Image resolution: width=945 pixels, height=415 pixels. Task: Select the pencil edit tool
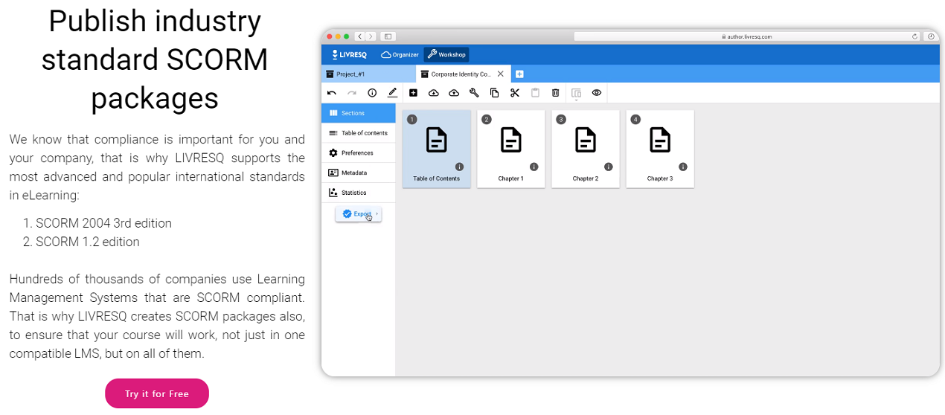coord(392,93)
